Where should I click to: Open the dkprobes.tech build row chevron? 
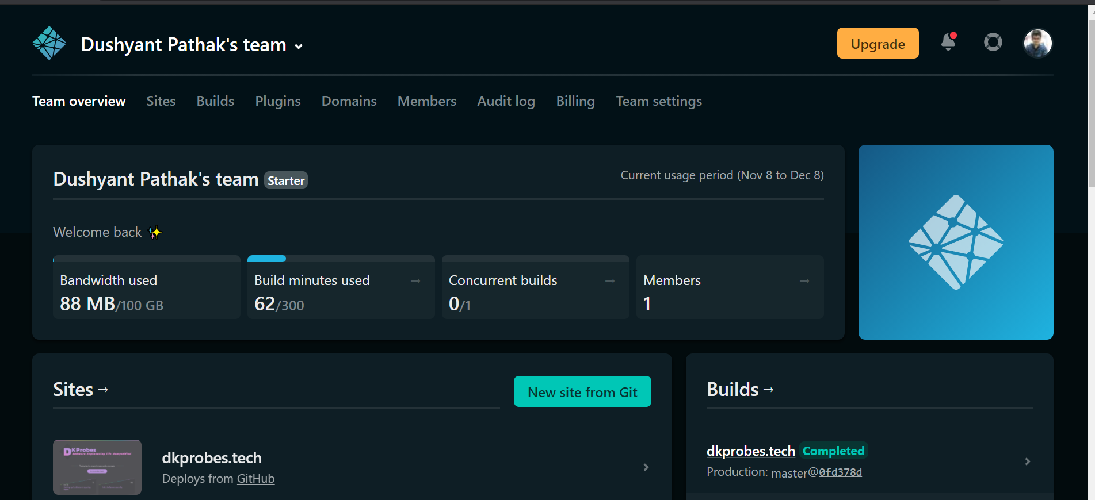tap(1027, 461)
